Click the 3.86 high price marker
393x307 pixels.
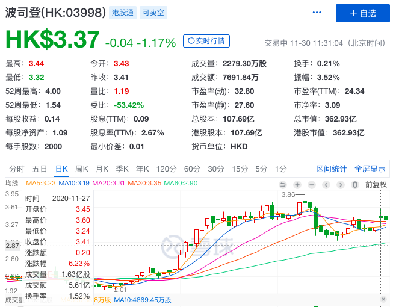coord(289,194)
